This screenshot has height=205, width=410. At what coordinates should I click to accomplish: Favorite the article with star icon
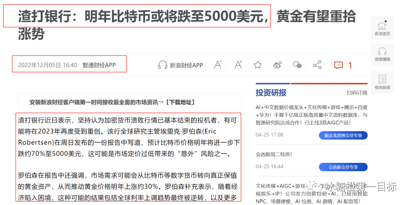tap(258, 65)
